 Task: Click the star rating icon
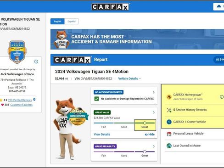(x=1, y=100)
